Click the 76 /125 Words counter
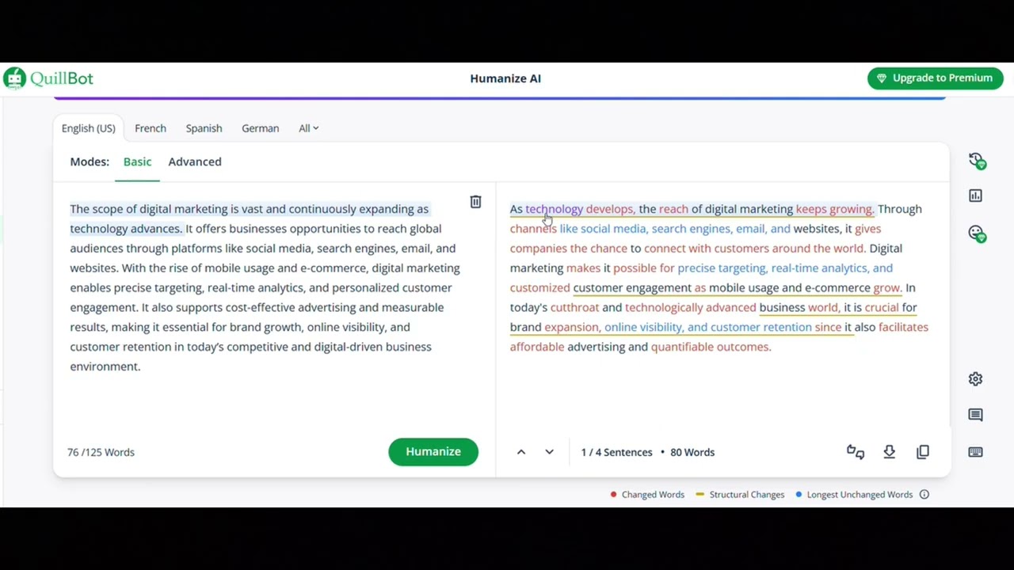 [101, 452]
